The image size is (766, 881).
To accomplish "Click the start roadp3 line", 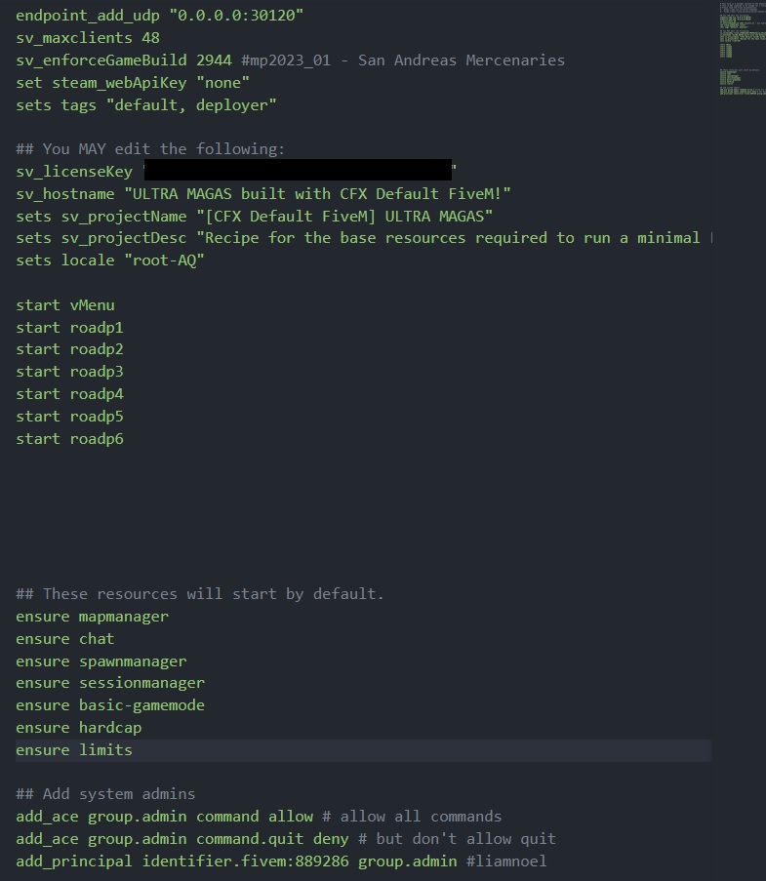I will pos(69,372).
